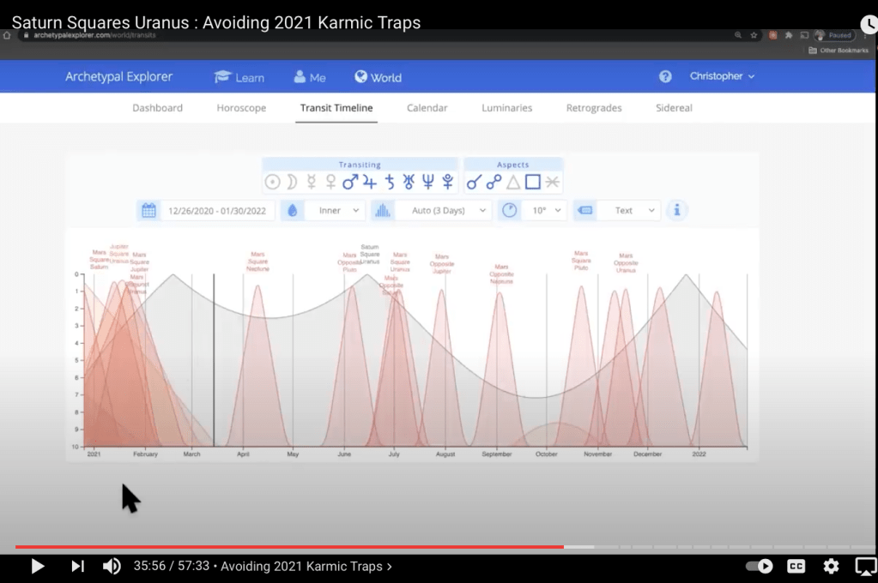Open the 10° orb dropdown
878x583 pixels.
pos(544,210)
